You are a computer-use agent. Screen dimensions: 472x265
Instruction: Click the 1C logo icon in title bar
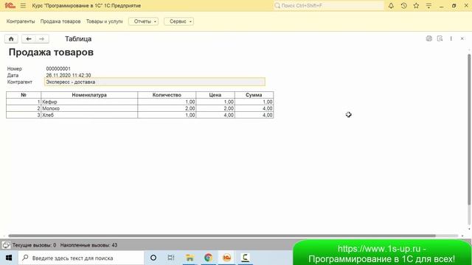coord(10,5)
